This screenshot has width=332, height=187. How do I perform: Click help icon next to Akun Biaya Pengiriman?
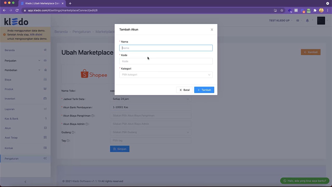click(93, 116)
